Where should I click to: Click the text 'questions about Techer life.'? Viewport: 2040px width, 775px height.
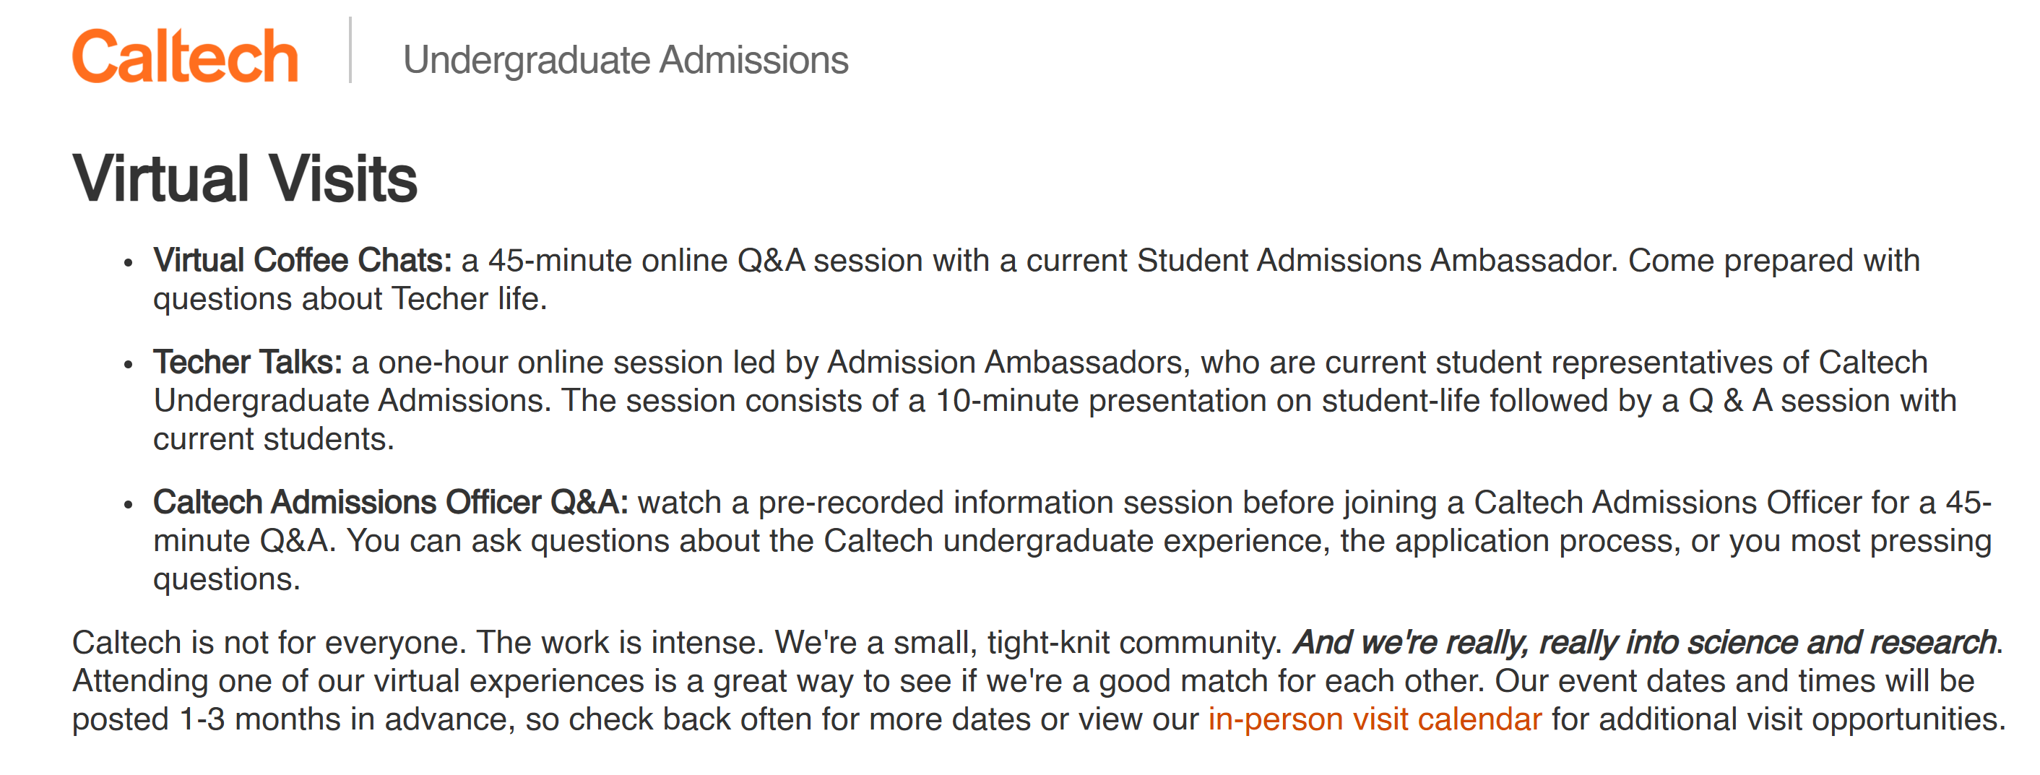(350, 299)
